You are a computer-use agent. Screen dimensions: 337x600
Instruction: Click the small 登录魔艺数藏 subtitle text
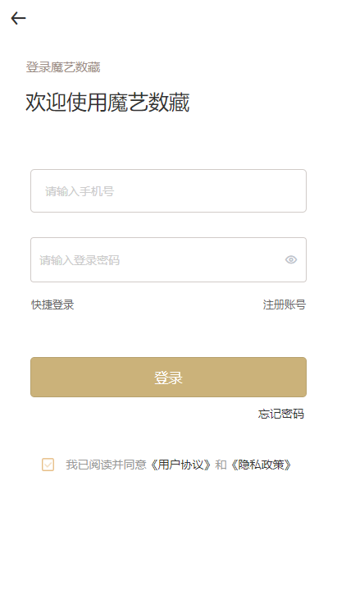click(x=63, y=67)
